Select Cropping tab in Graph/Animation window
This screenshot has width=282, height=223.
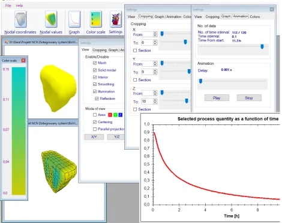pyautogui.click(x=212, y=17)
